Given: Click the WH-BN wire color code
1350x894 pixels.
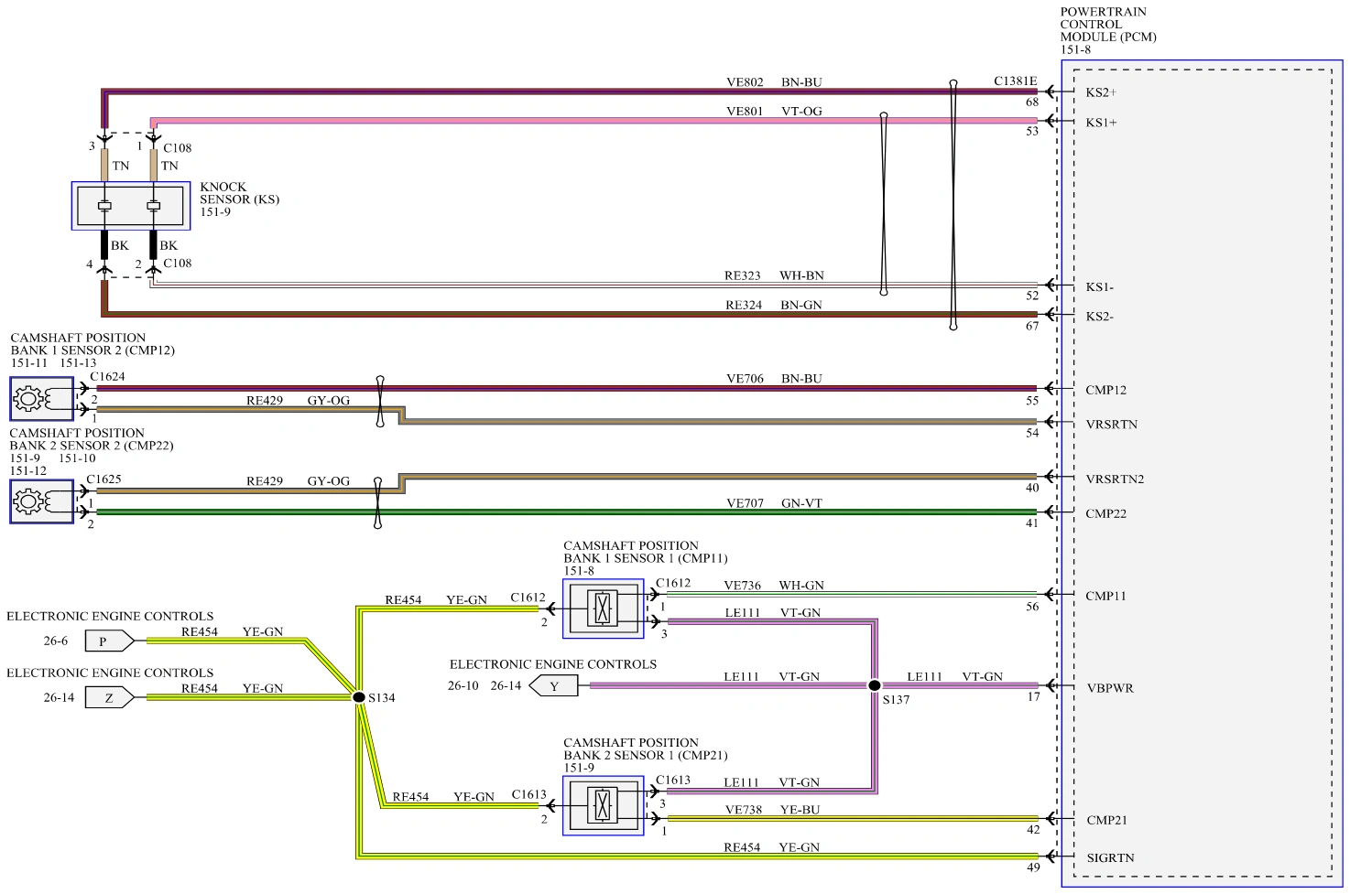Looking at the screenshot, I should click(801, 275).
